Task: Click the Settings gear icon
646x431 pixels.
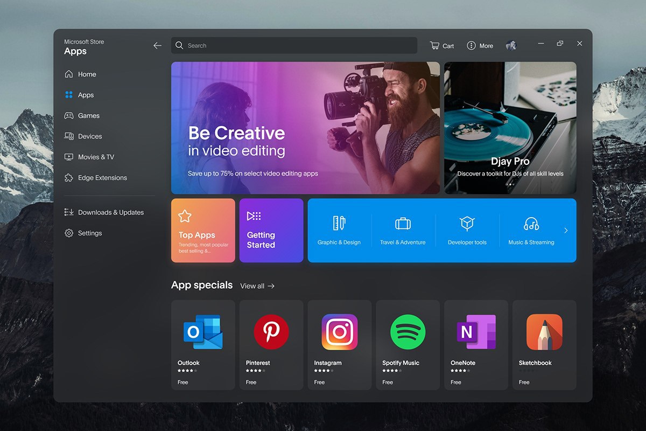Action: pyautogui.click(x=69, y=233)
